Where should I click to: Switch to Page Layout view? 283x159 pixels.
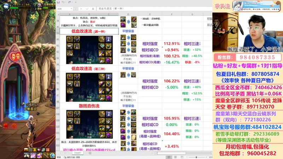(175, 157)
